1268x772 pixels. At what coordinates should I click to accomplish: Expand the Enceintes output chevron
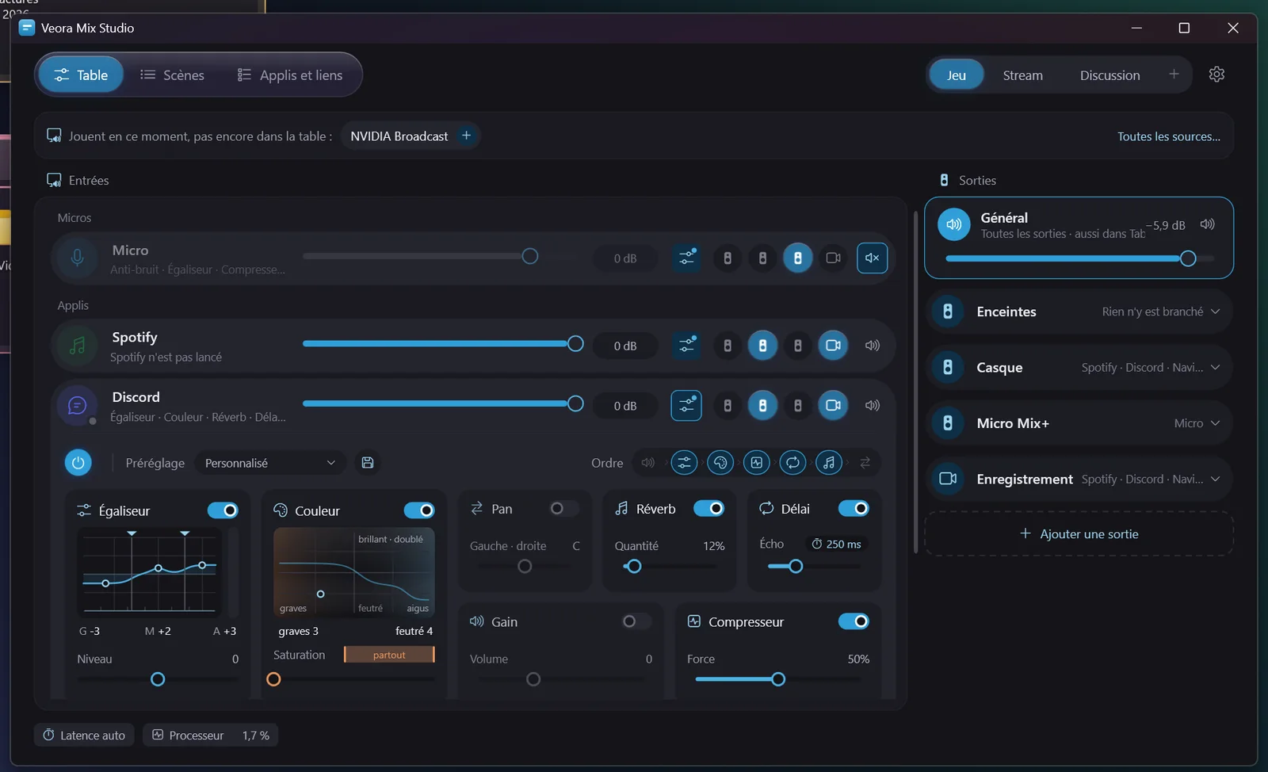coord(1215,311)
